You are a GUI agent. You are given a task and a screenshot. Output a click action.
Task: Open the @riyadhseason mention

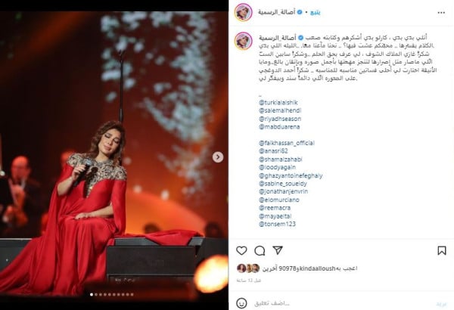click(x=280, y=119)
